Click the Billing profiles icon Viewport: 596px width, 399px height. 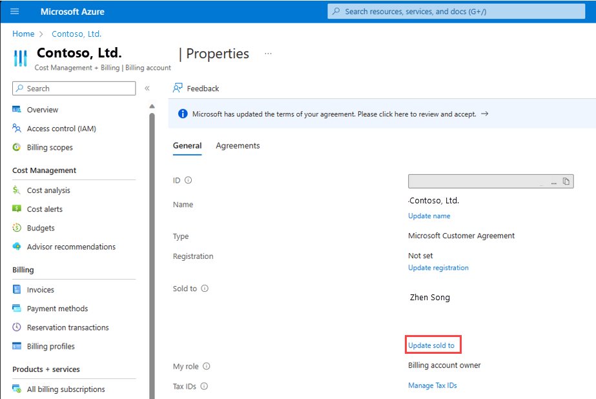tap(17, 346)
